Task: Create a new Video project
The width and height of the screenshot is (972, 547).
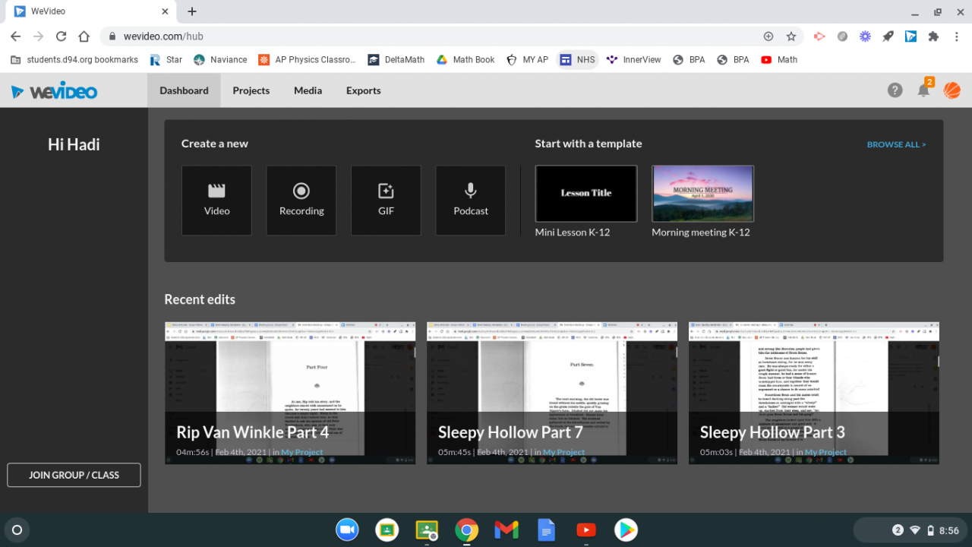Action: tap(216, 201)
